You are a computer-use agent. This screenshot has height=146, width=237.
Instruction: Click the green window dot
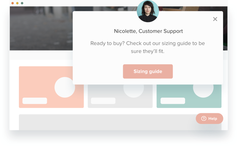(x=22, y=3)
